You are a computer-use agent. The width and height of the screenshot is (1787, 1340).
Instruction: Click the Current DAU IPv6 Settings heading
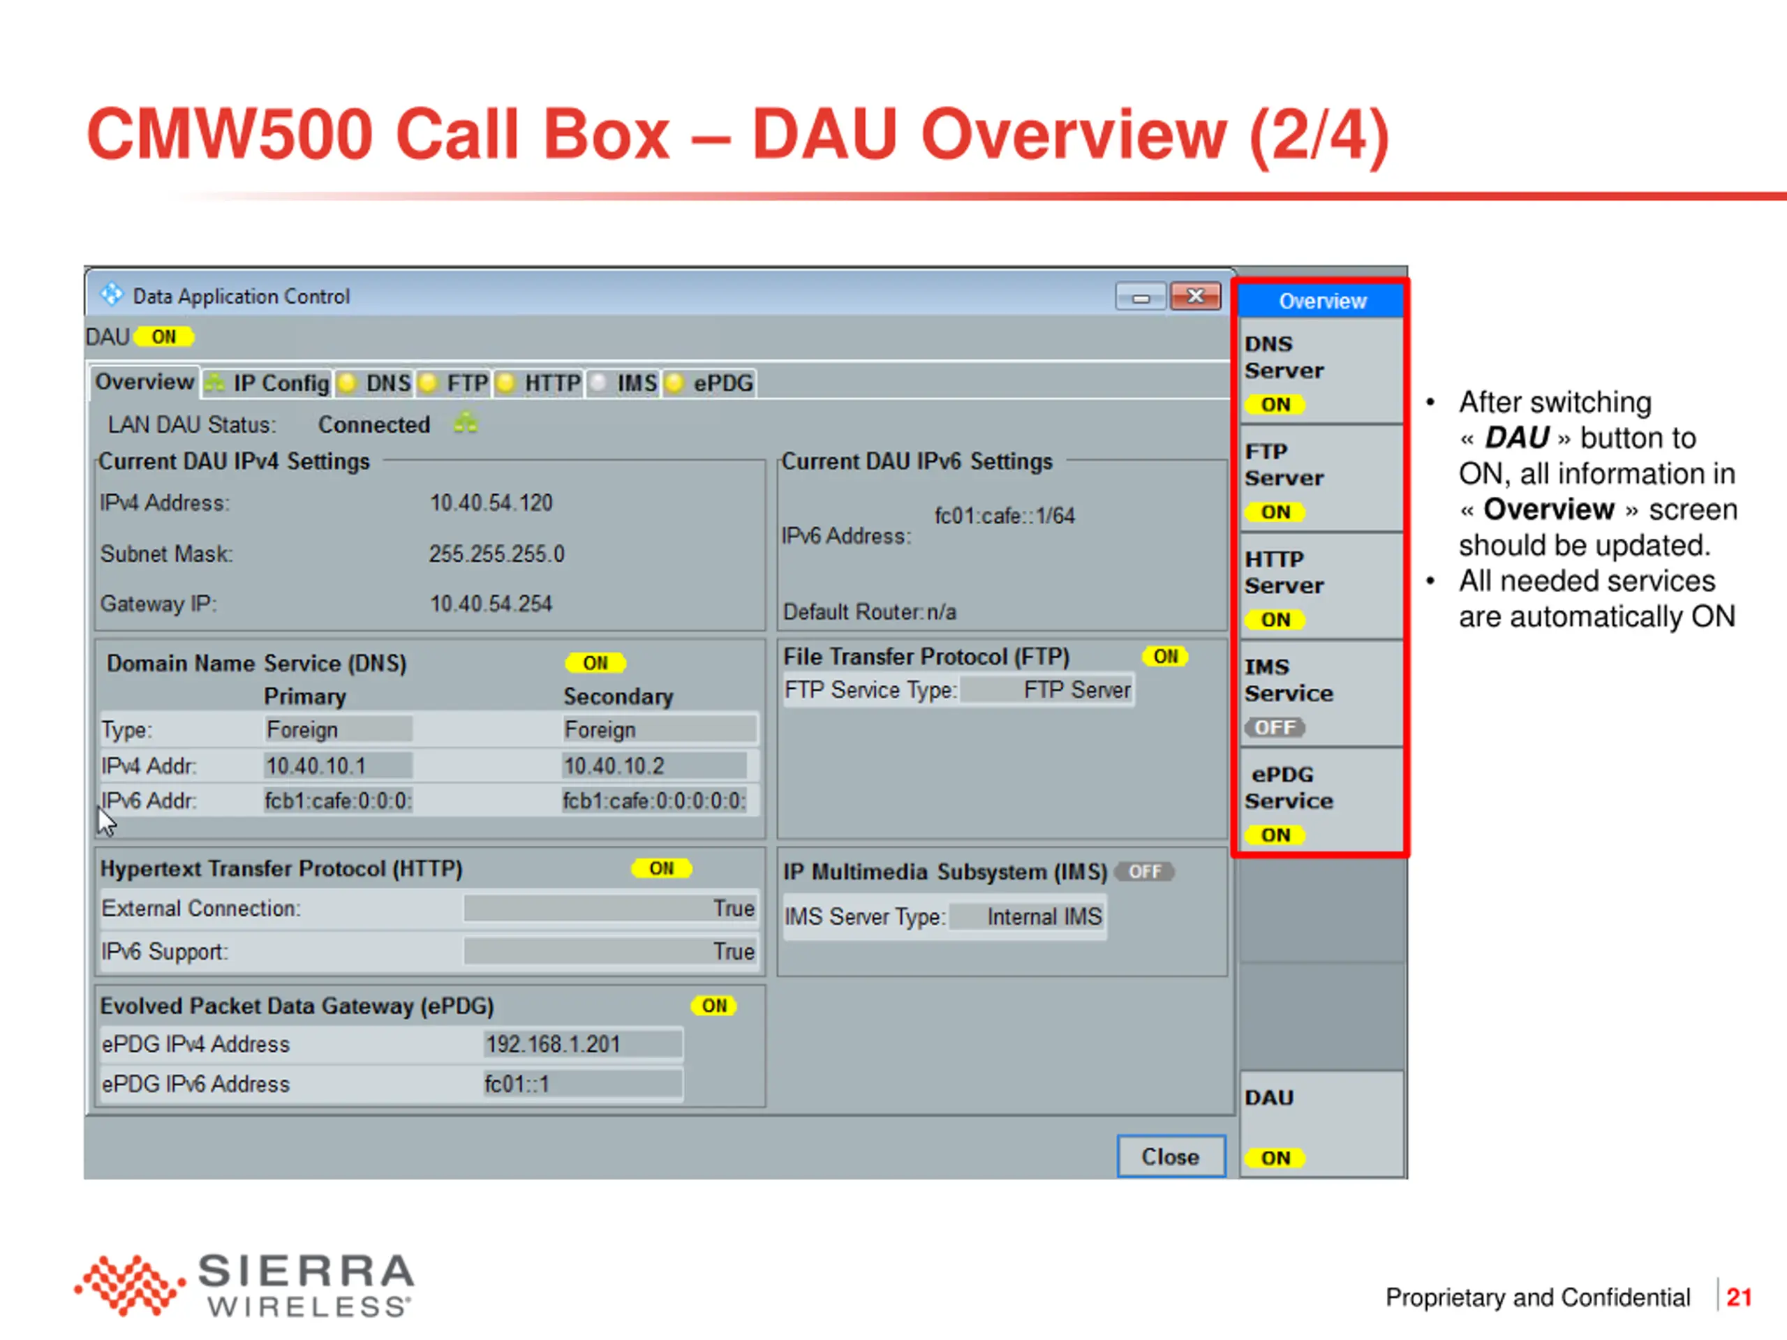918,461
